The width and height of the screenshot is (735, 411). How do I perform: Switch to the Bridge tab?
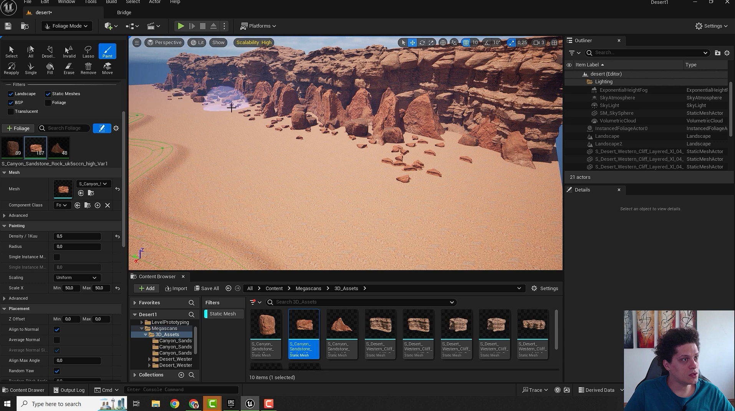124,13
